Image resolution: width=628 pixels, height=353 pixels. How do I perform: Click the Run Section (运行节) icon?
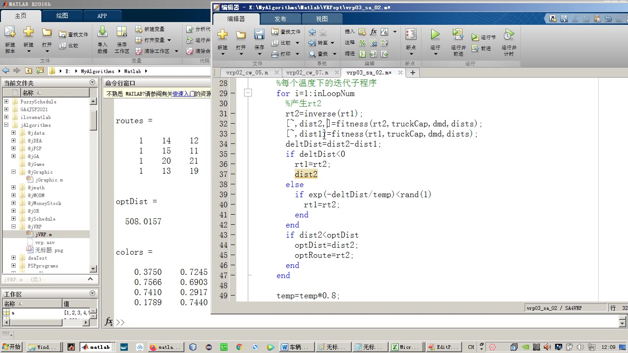475,37
